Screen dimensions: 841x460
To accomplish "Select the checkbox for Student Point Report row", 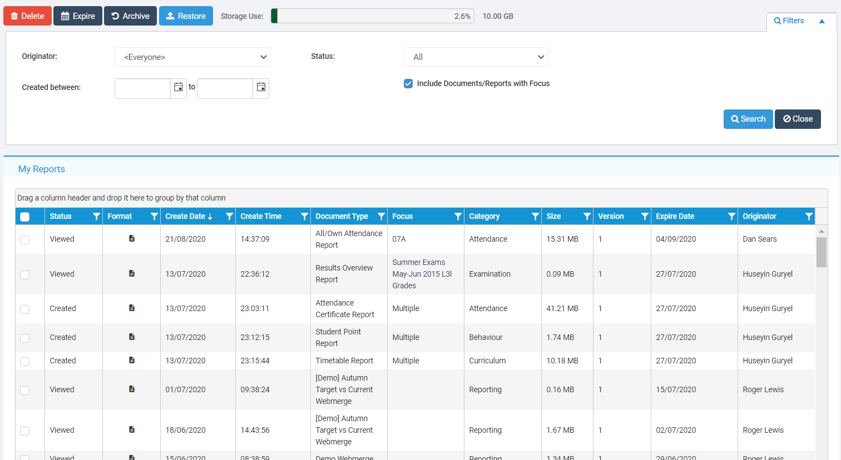I will [x=24, y=338].
